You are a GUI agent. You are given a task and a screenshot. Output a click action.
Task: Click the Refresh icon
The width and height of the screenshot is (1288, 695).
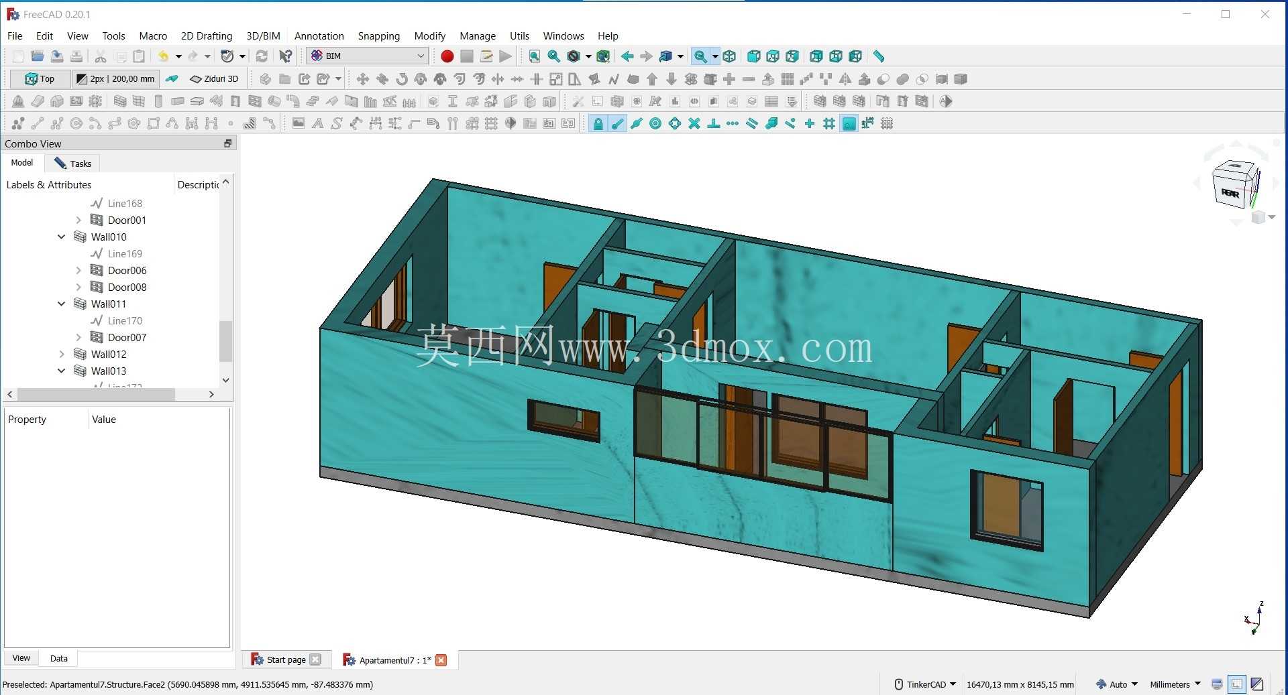[x=262, y=56]
